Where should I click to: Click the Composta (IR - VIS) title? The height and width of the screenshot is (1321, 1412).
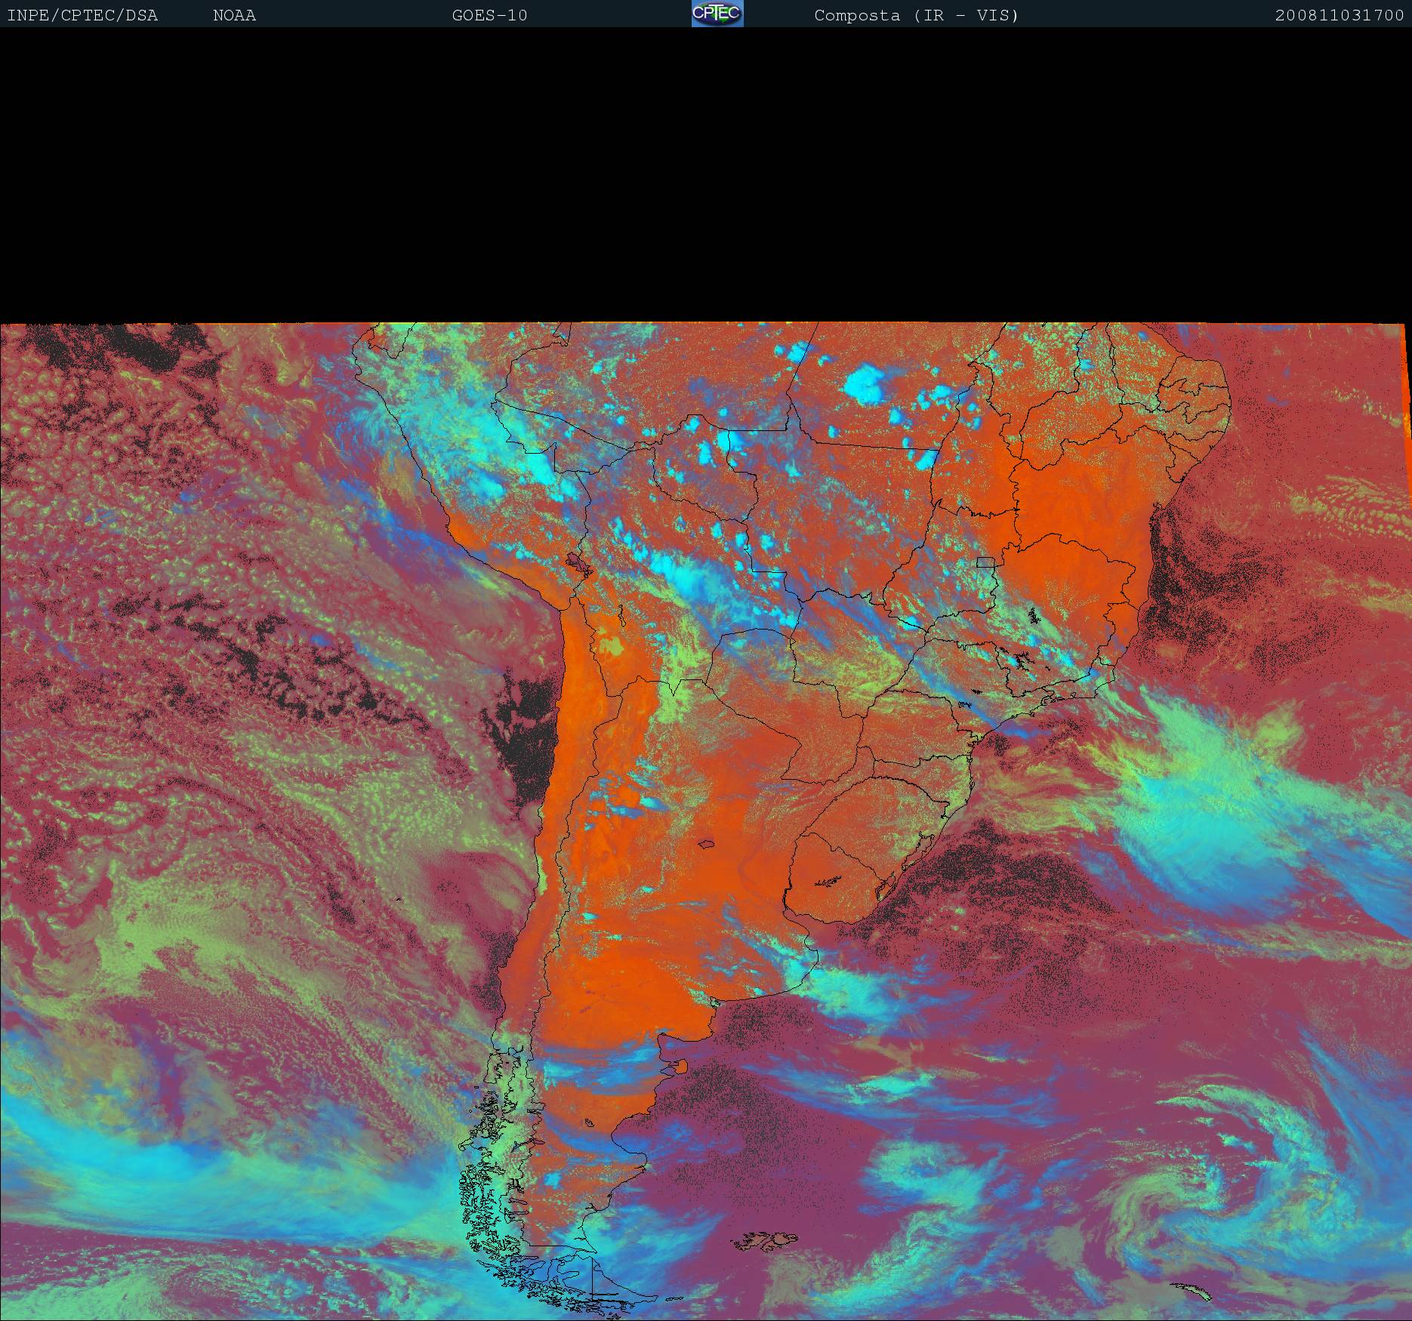(916, 15)
